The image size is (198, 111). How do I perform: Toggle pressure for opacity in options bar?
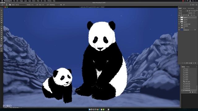37,5
